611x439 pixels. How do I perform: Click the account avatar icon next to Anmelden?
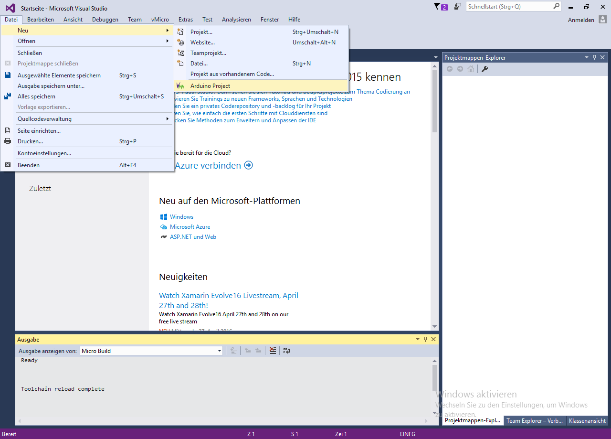(x=602, y=20)
